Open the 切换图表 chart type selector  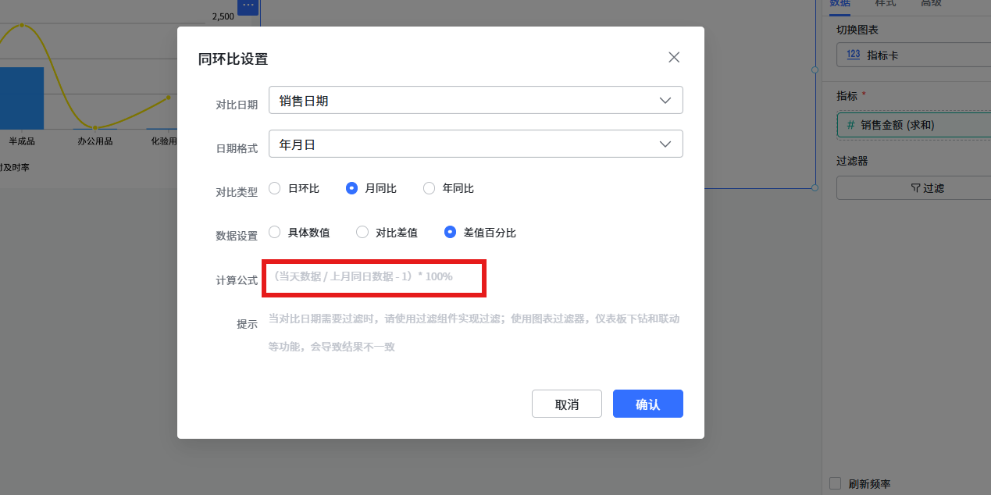tap(914, 55)
